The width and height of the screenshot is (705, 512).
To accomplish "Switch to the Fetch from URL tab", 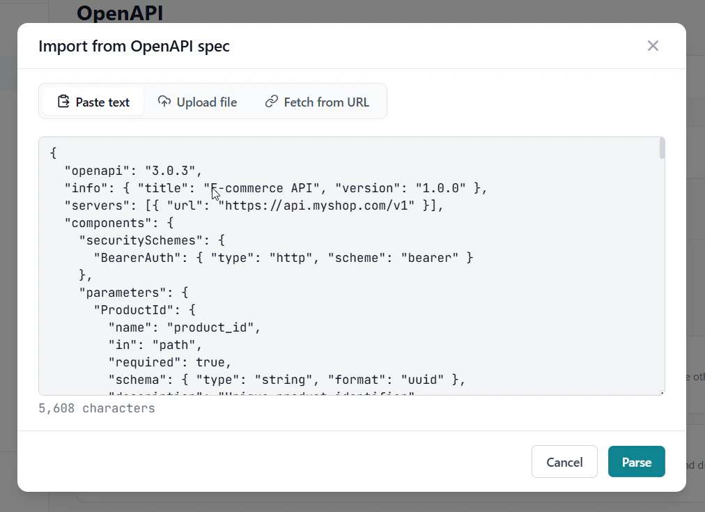I will 317,102.
